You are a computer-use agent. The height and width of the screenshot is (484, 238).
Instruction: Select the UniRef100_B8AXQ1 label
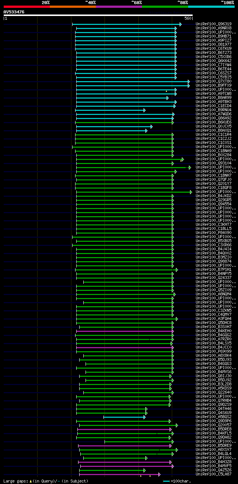coord(213,131)
